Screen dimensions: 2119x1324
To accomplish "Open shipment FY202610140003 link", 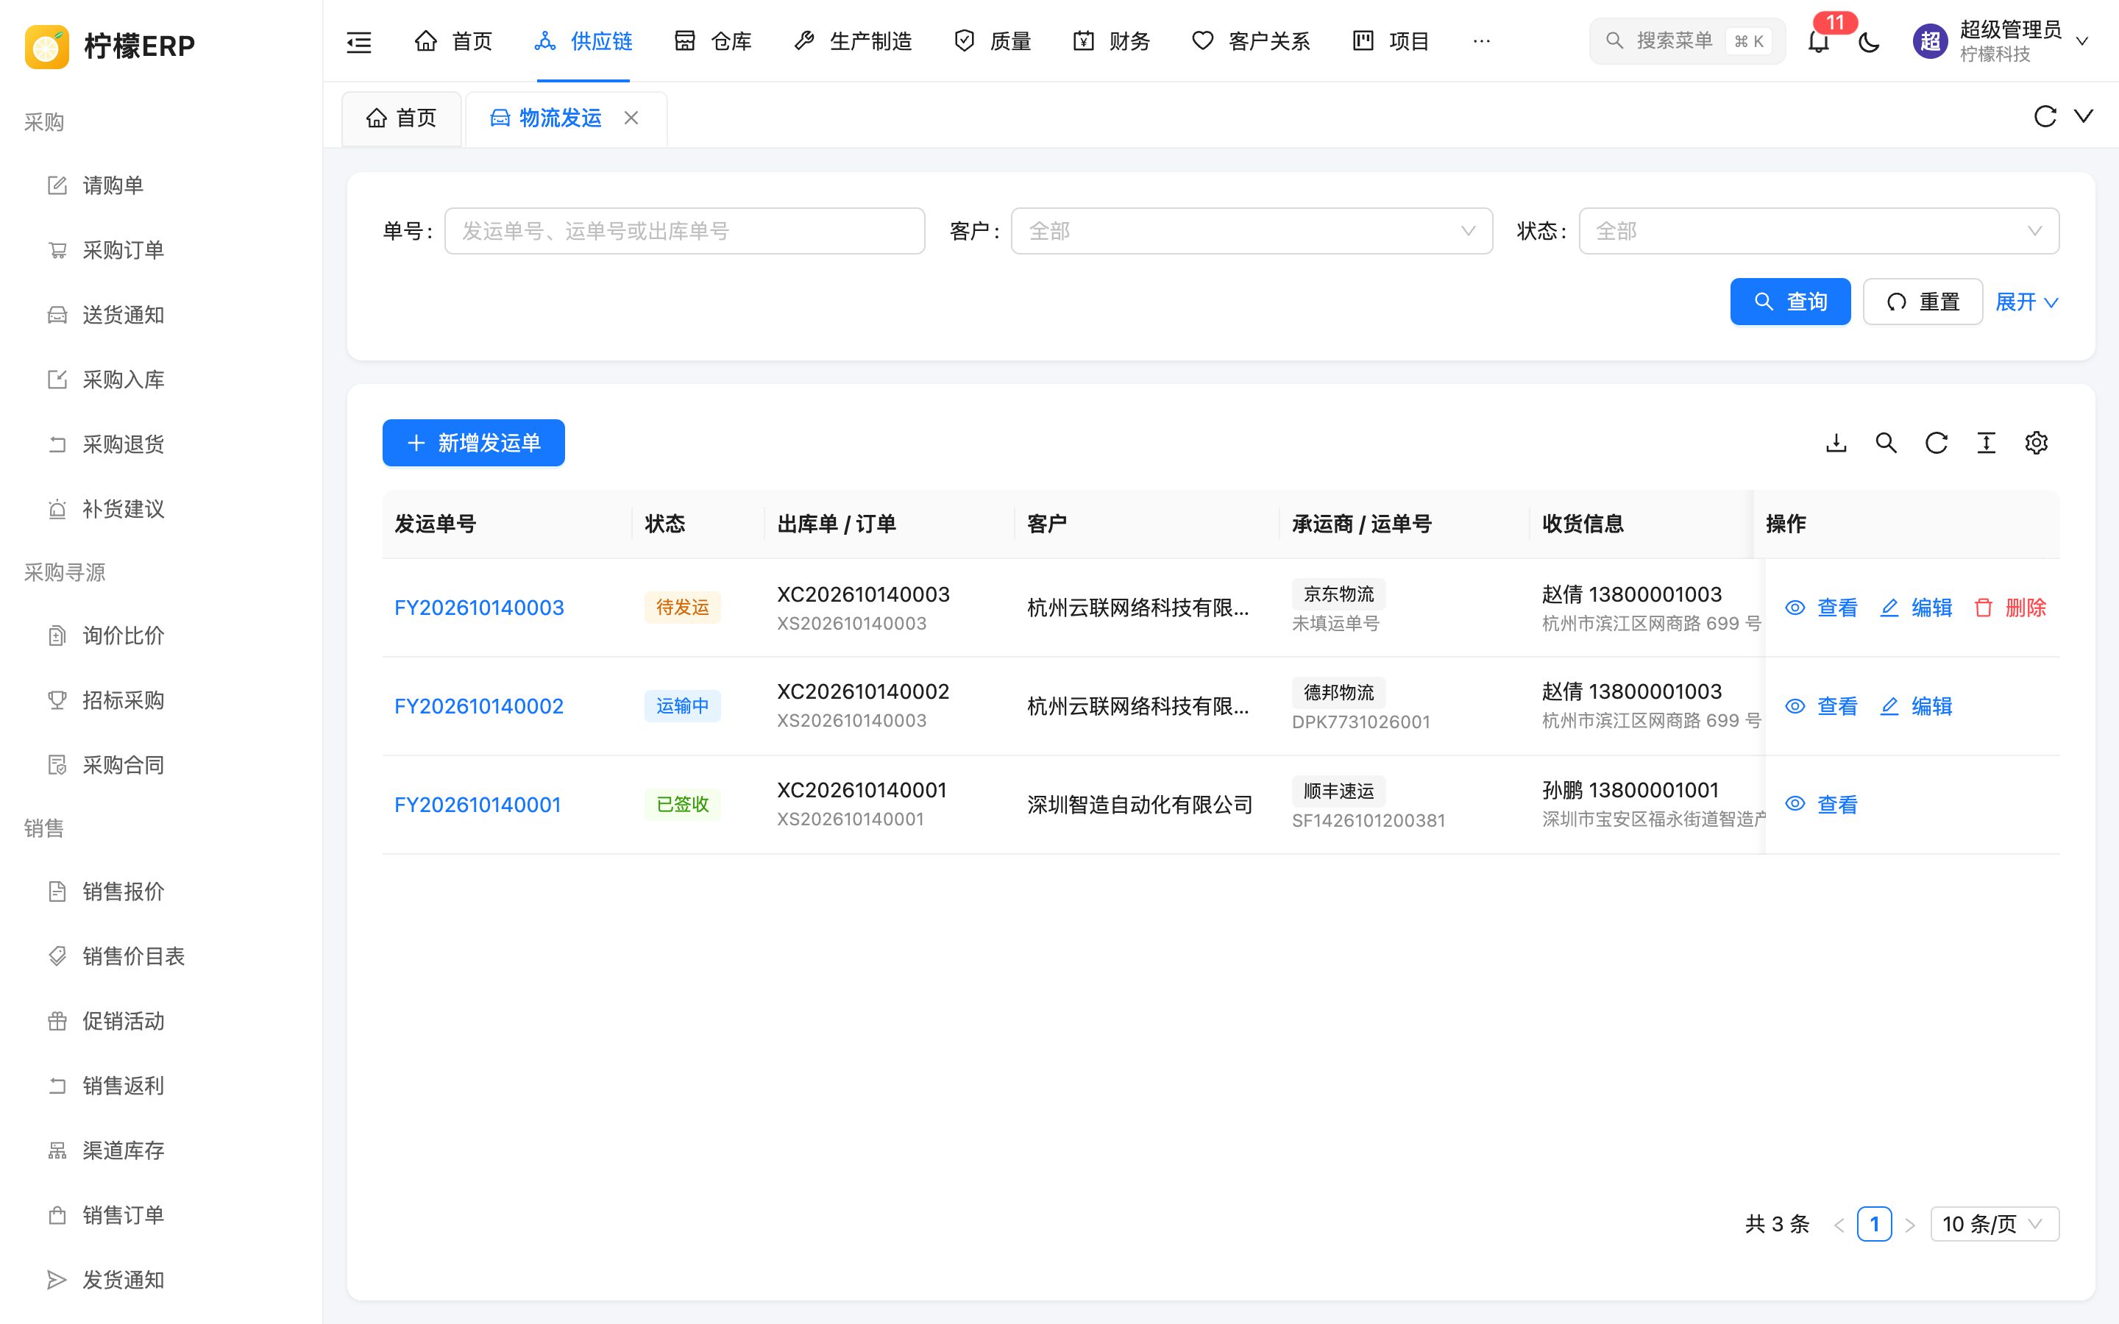I will point(479,608).
